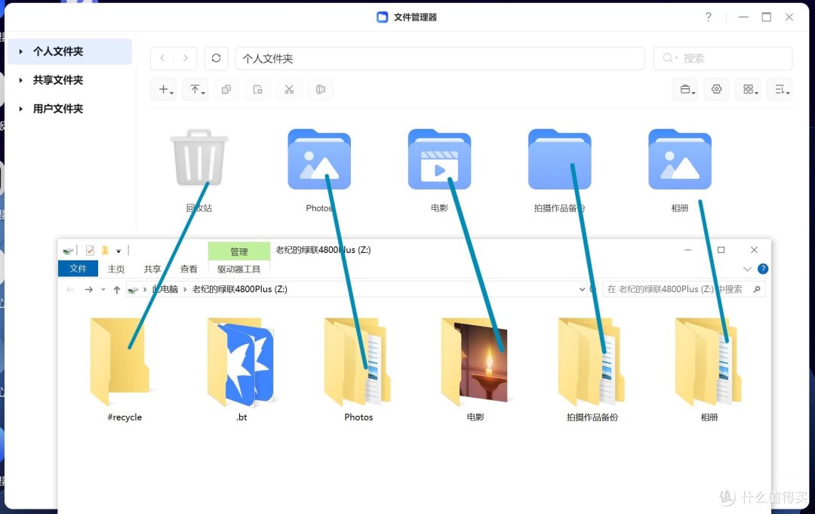
Task: Click the copy icon in toolbar
Action: click(x=226, y=89)
